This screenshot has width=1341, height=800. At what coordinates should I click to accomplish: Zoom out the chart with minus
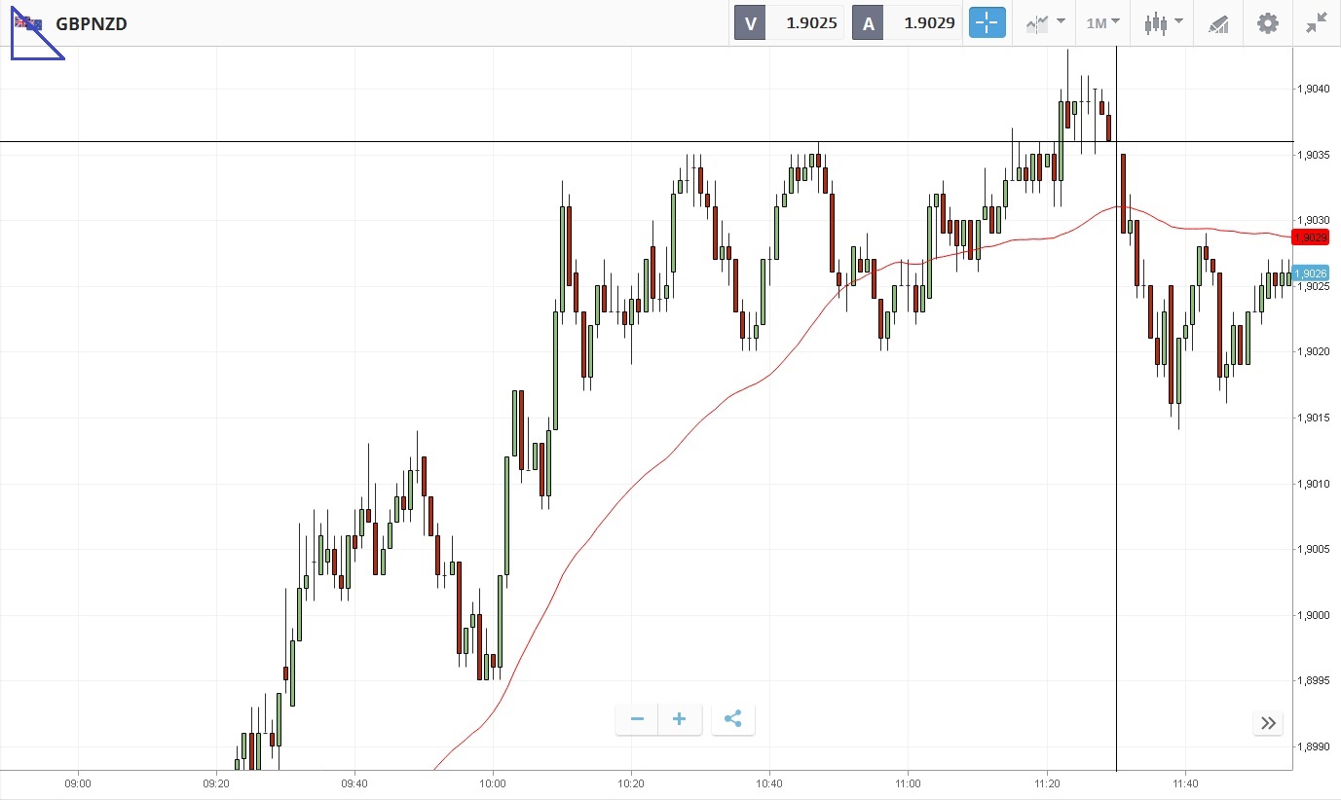(637, 719)
